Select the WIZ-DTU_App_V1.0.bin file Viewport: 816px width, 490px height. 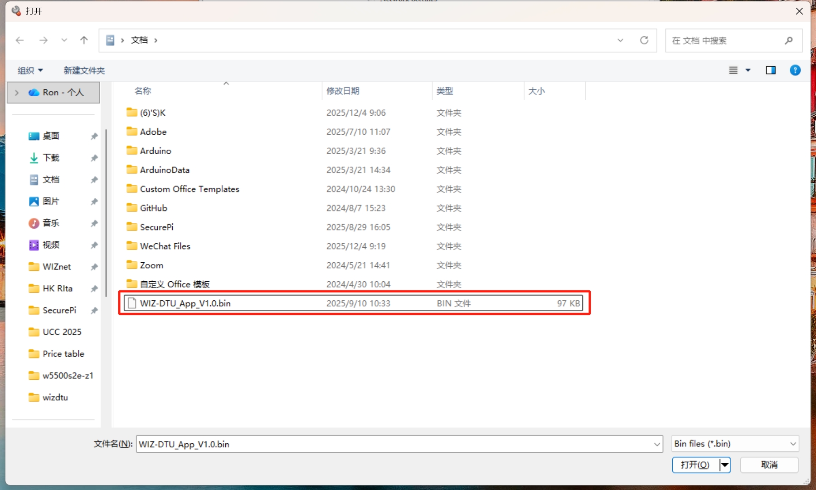(x=185, y=303)
